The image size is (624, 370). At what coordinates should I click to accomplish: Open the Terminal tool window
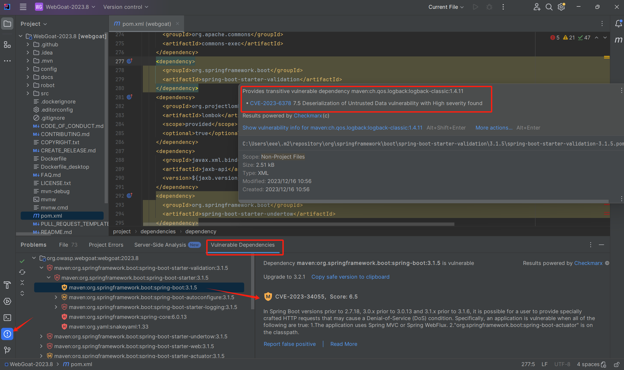click(7, 317)
